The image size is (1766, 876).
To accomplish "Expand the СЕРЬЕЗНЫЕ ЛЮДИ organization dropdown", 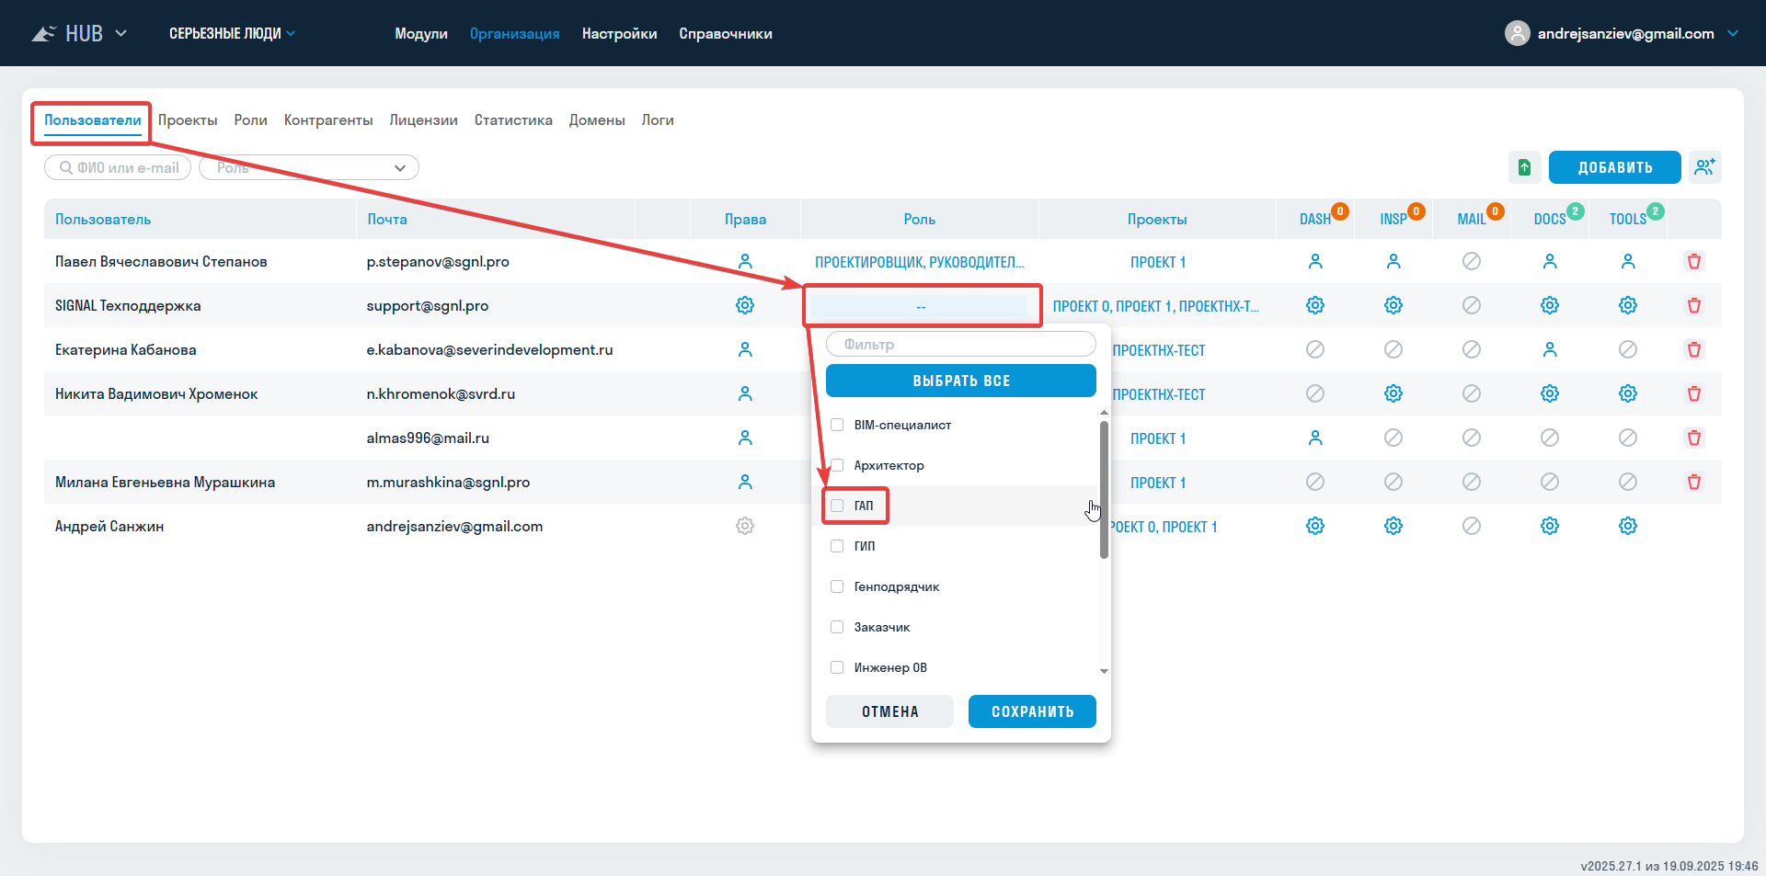I will pyautogui.click(x=232, y=33).
